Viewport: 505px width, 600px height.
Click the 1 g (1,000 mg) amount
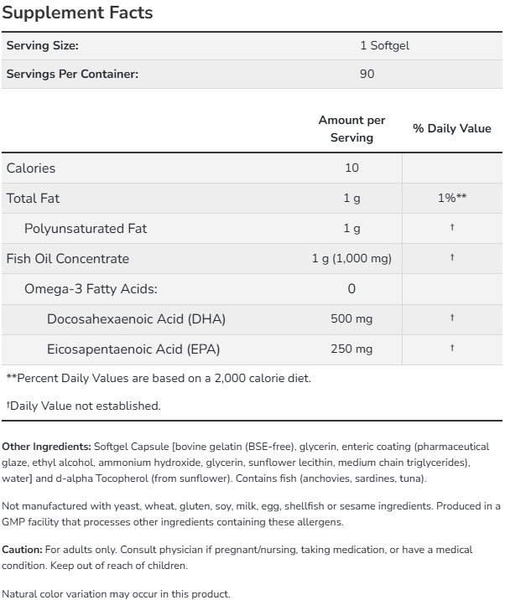[x=351, y=259]
